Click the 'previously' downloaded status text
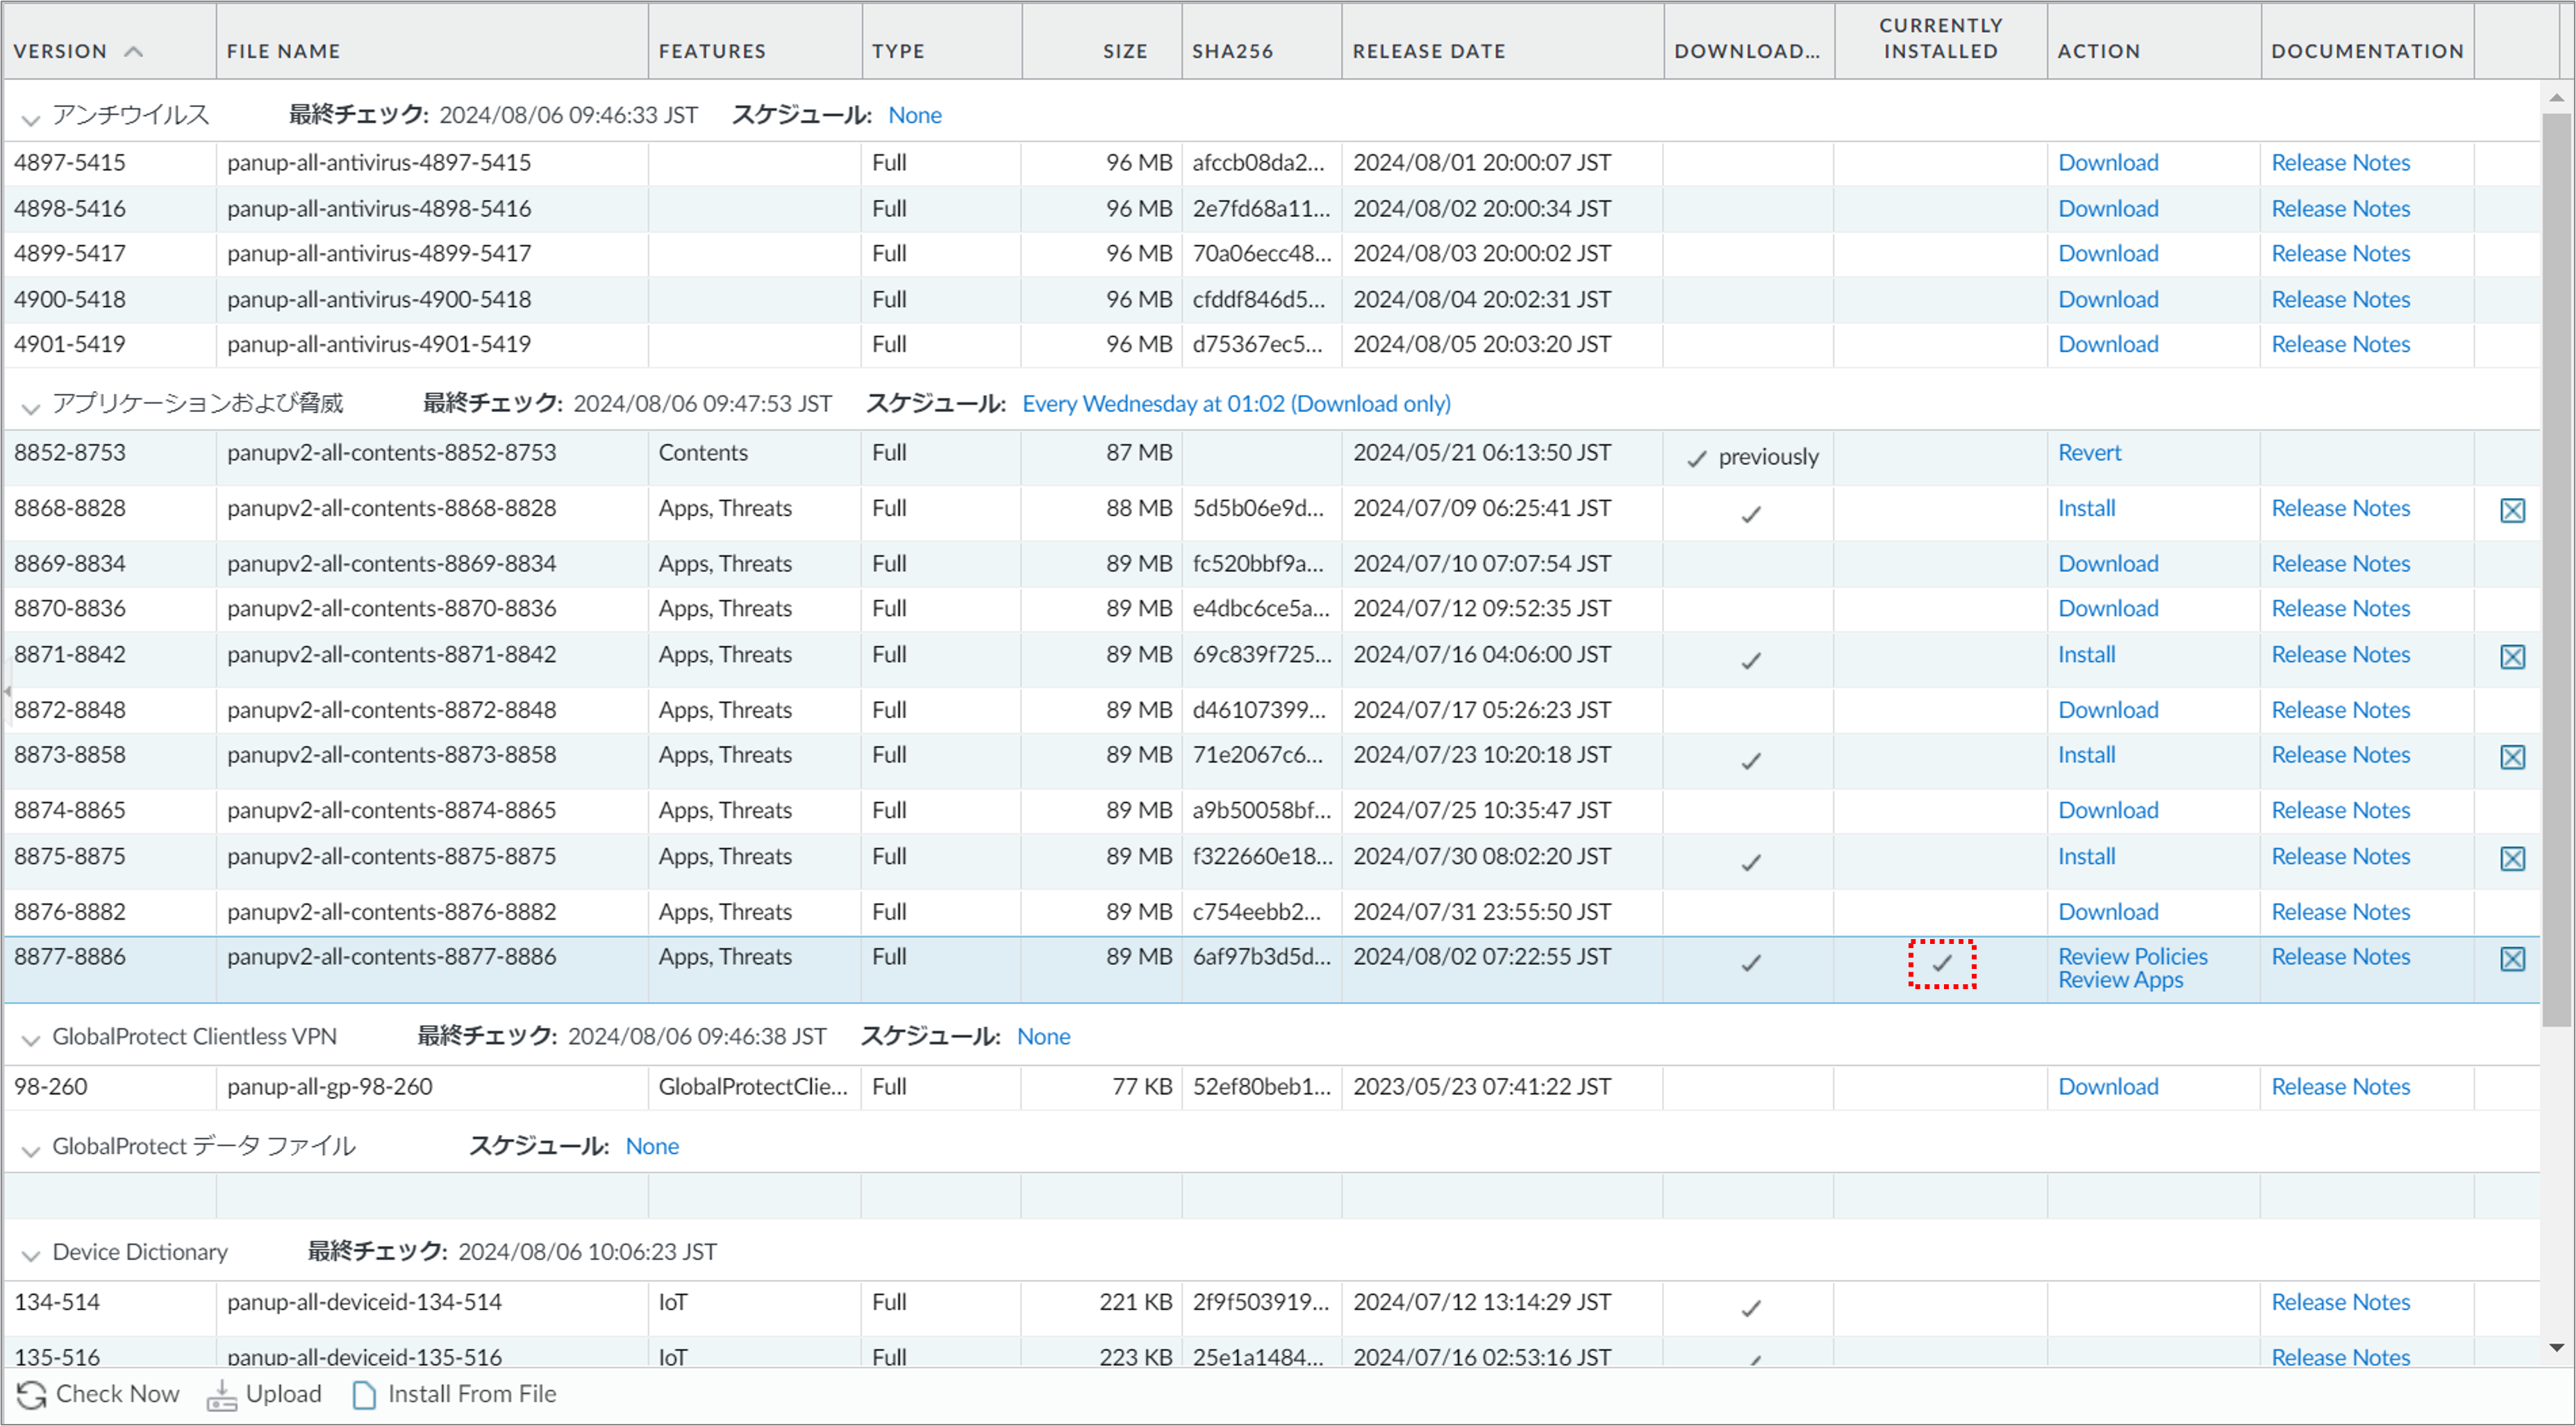Screen dimensions: 2576x1426 [1768, 457]
